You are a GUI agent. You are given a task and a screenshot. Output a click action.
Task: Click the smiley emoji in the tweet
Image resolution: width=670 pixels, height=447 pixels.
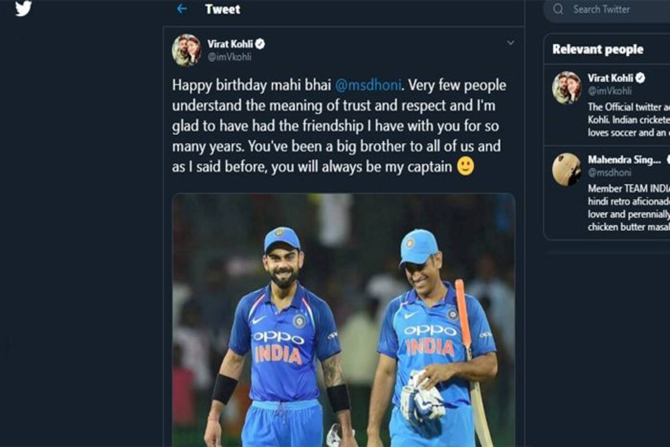click(x=465, y=166)
